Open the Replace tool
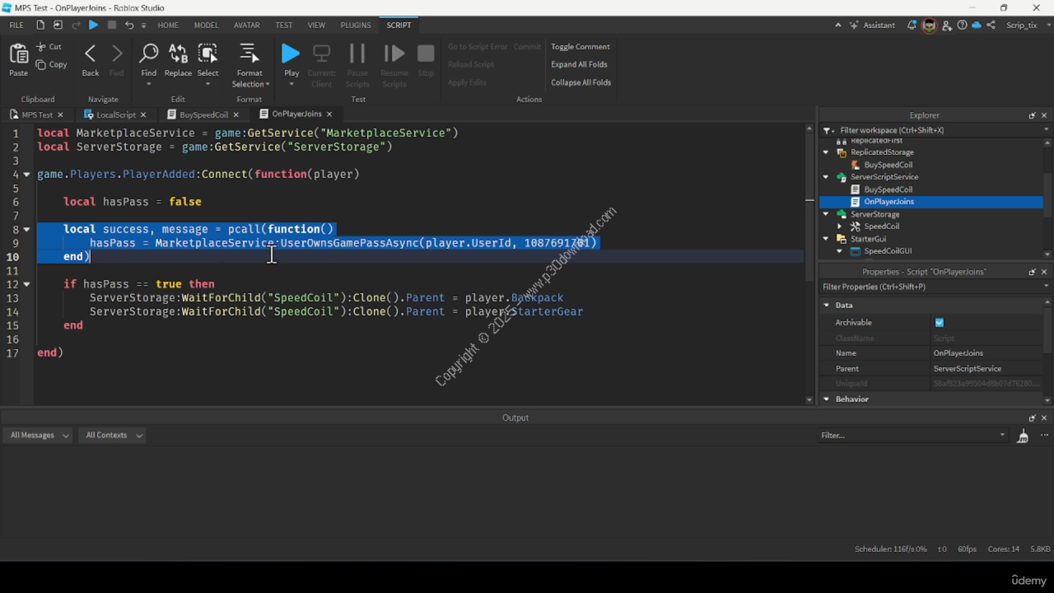This screenshot has height=593, width=1054. (178, 54)
